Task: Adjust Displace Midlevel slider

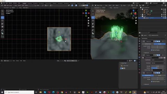Action: (158, 68)
